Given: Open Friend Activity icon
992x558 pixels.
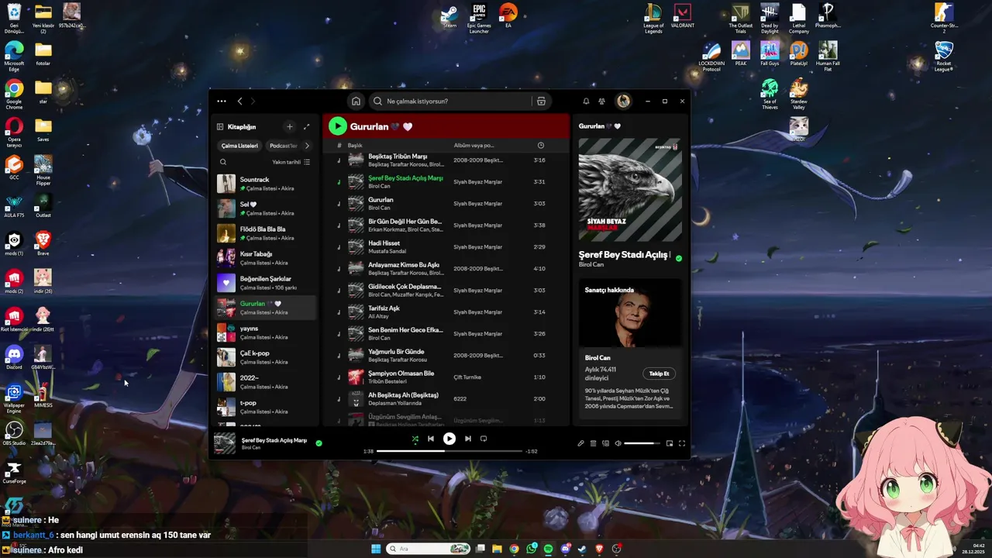Looking at the screenshot, I should [x=601, y=101].
